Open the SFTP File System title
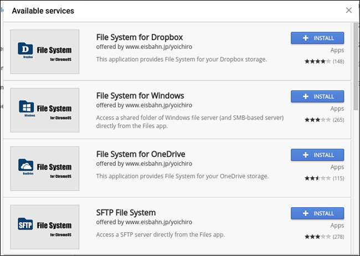This screenshot has width=360, height=256. [126, 212]
